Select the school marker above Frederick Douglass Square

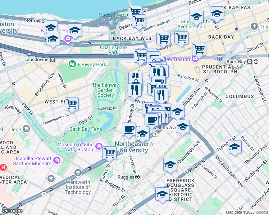coord(170,165)
